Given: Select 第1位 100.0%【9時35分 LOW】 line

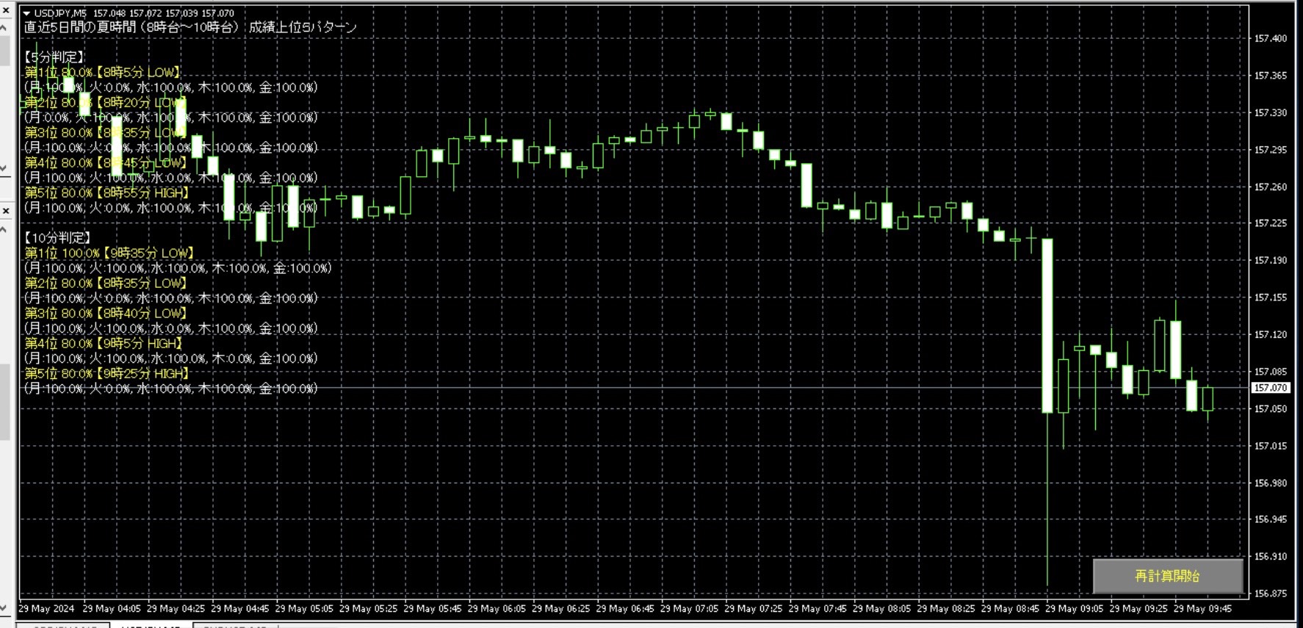Looking at the screenshot, I should coord(109,253).
